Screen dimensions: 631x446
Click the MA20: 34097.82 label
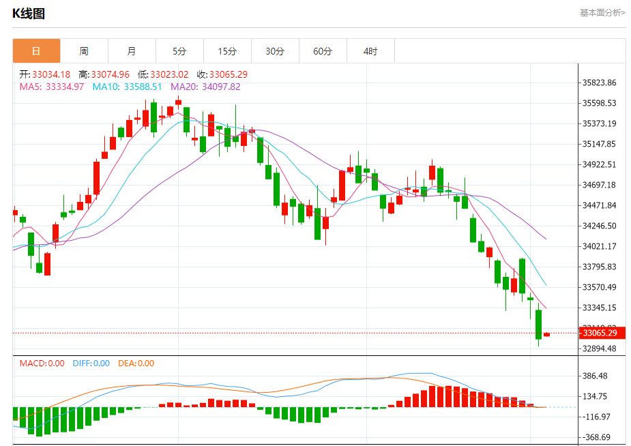(x=205, y=87)
